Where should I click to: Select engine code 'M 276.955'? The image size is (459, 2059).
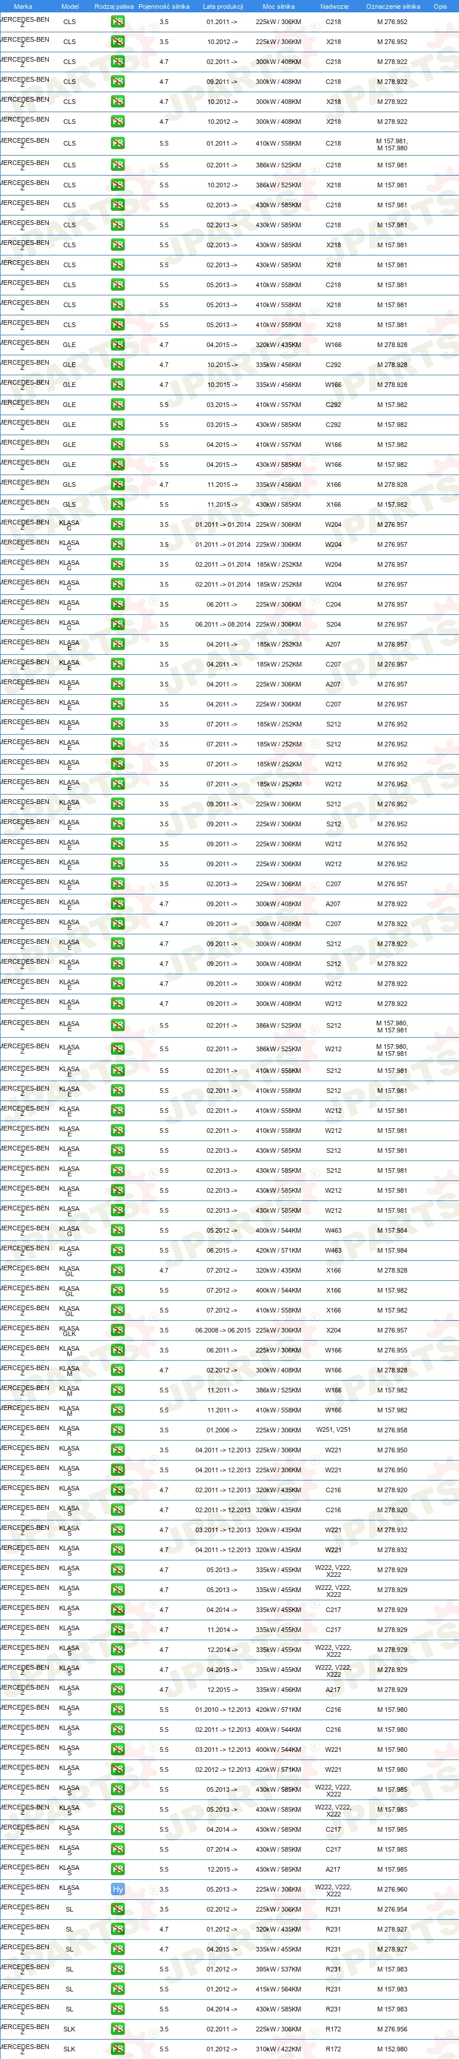(392, 1351)
